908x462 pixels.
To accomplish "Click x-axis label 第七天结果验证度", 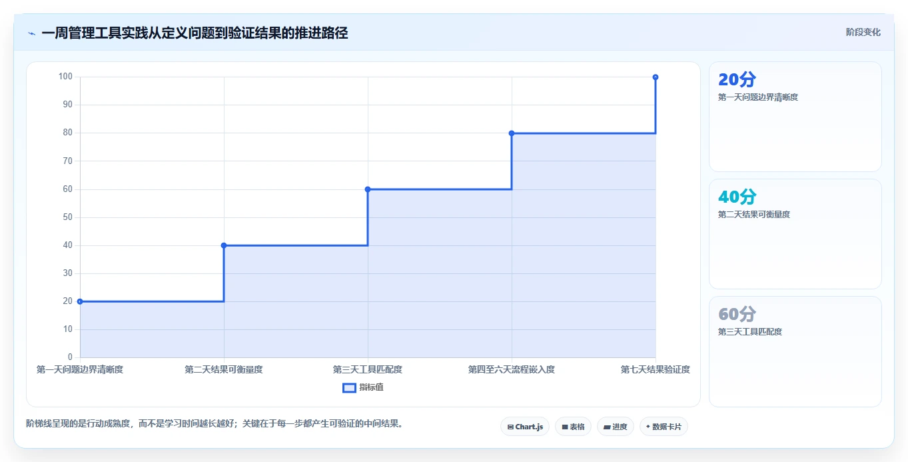I will click(x=656, y=369).
